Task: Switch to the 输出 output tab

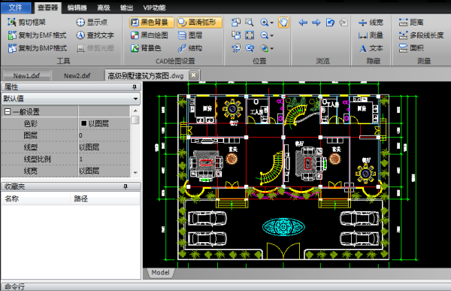Action: 126,8
